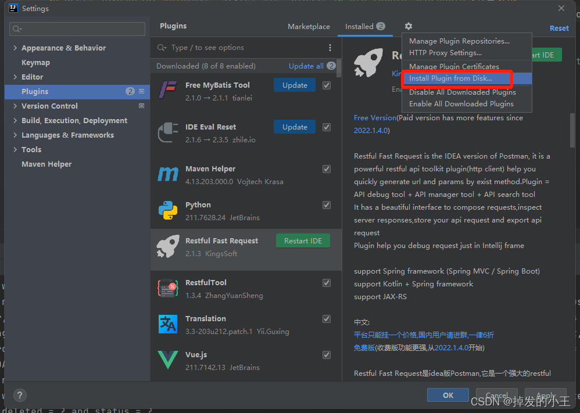Image resolution: width=580 pixels, height=413 pixels.
Task: Click the Plugins row project-level indicator icon
Action: pyautogui.click(x=141, y=91)
